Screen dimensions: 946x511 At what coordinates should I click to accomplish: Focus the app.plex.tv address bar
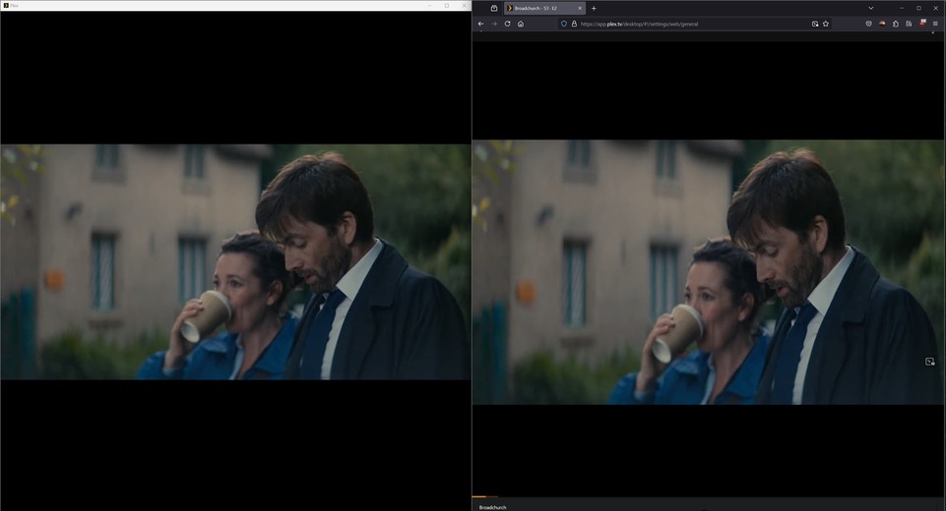[694, 24]
